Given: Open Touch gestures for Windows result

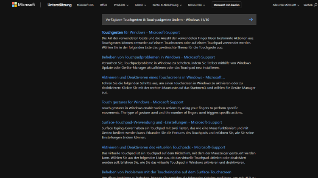Looking at the screenshot, I should (142, 102).
